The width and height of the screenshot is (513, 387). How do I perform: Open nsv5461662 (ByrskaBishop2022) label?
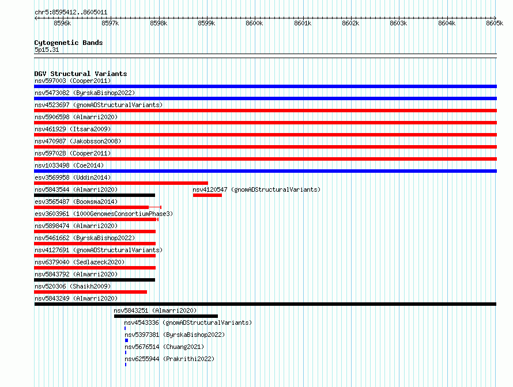(85, 238)
